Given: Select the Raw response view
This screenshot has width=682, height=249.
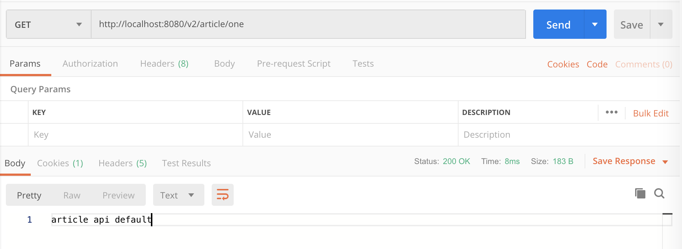Looking at the screenshot, I should point(72,195).
